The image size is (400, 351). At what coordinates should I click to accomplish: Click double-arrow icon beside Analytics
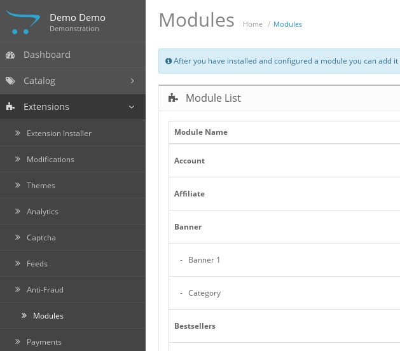pyautogui.click(x=17, y=211)
